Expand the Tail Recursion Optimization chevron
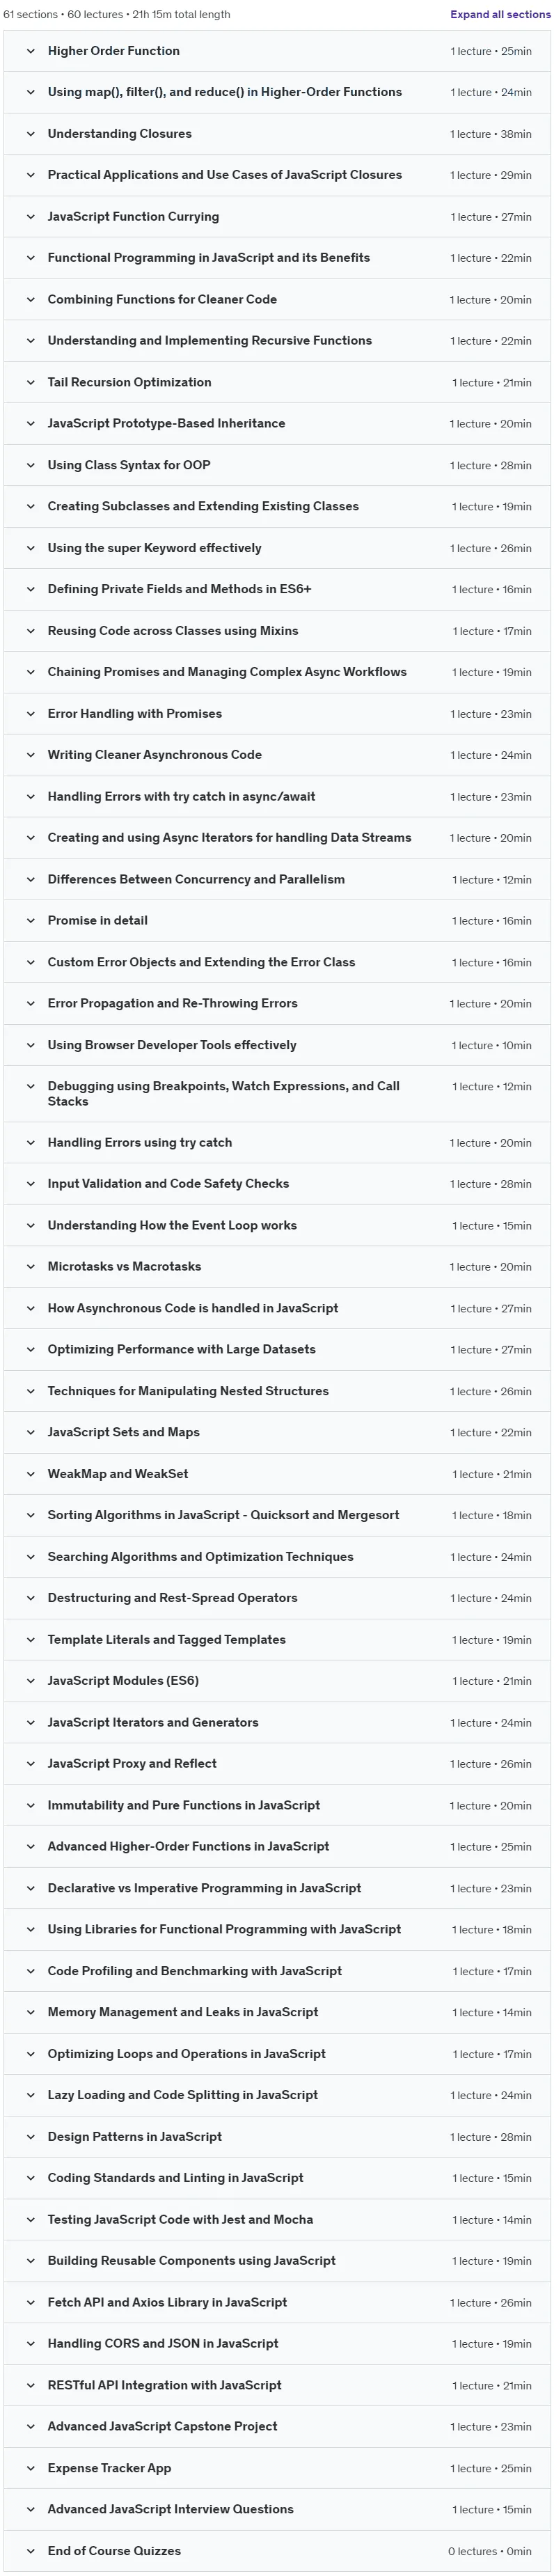This screenshot has width=554, height=2576. coord(30,383)
